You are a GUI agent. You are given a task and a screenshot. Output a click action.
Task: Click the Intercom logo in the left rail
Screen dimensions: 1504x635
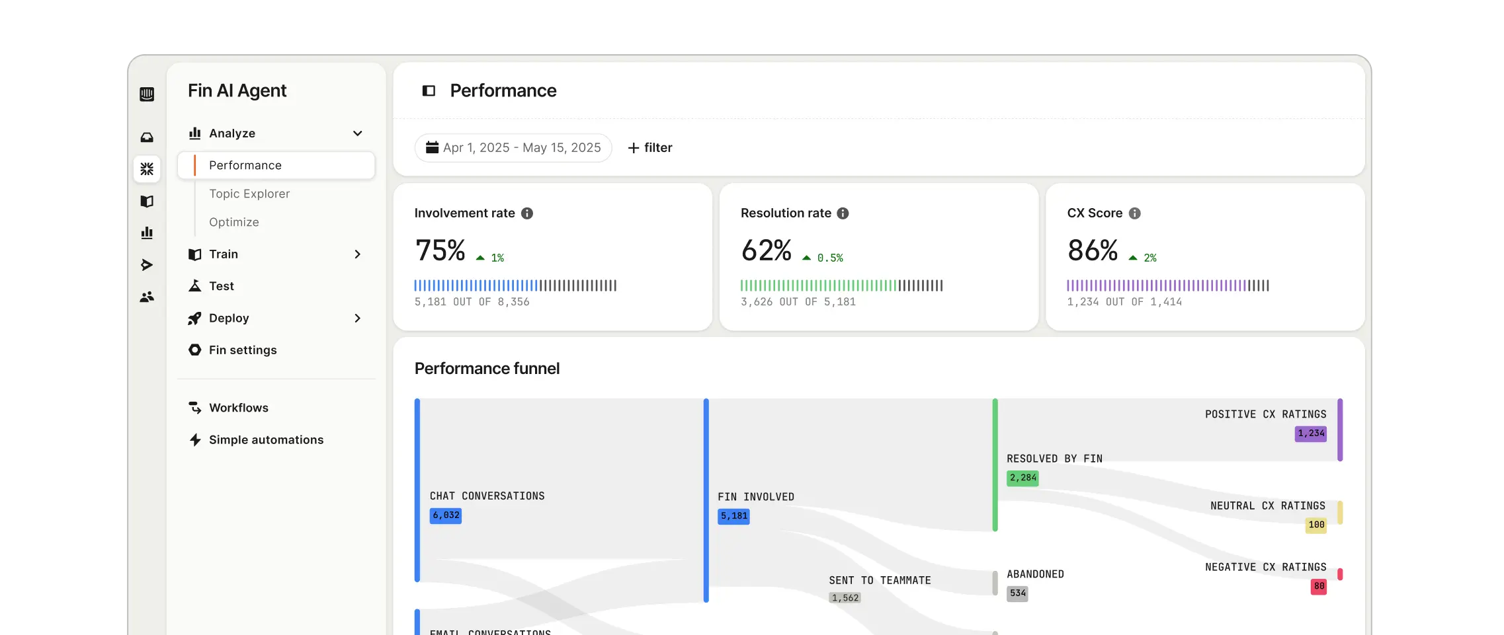click(x=147, y=94)
